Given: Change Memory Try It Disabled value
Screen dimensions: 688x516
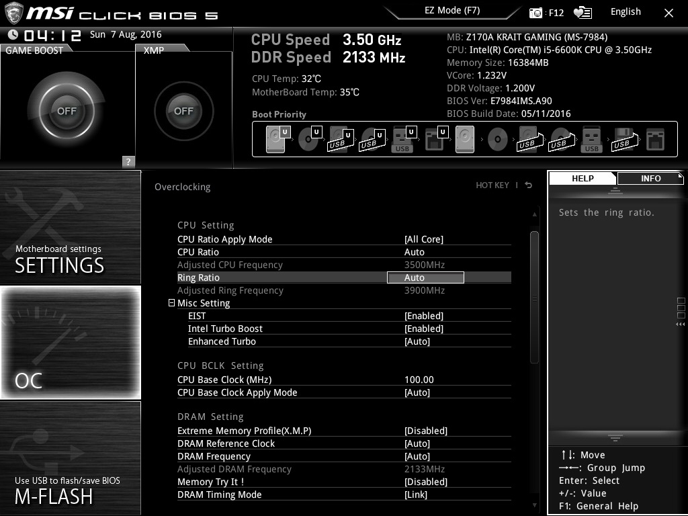Looking at the screenshot, I should tap(425, 482).
